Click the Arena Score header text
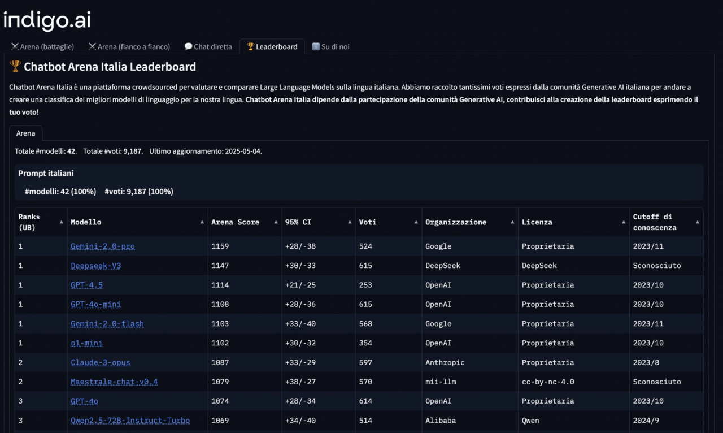Image resolution: width=723 pixels, height=433 pixels. point(235,222)
